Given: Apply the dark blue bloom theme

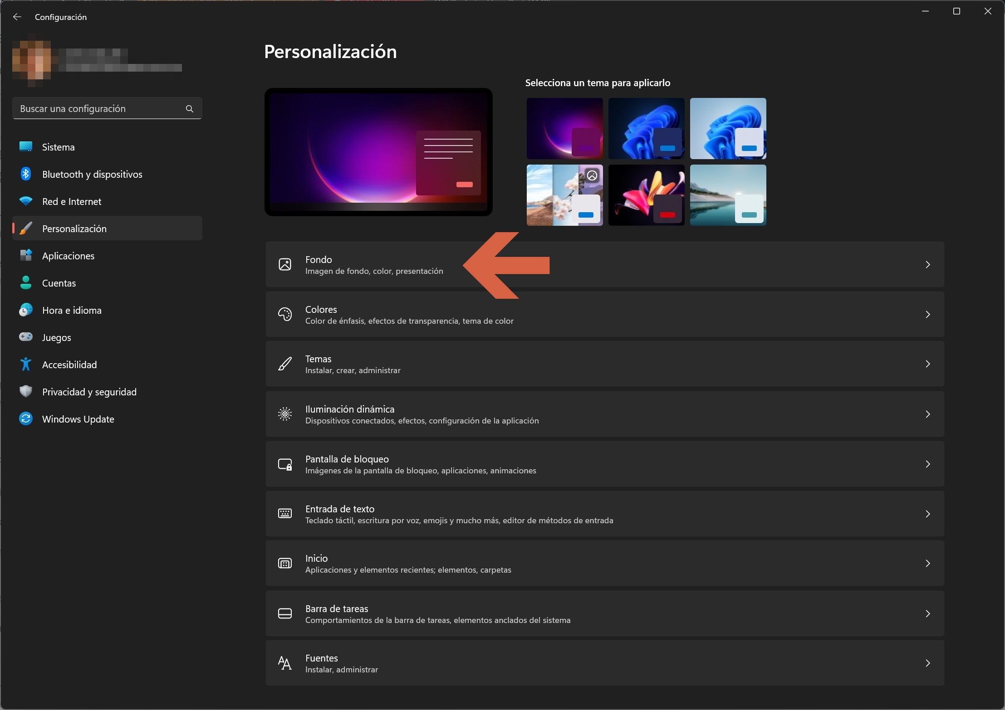Looking at the screenshot, I should click(x=646, y=128).
